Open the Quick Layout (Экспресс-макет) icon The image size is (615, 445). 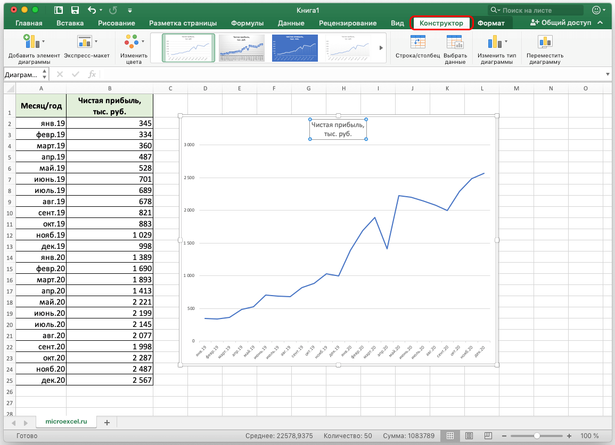pyautogui.click(x=84, y=41)
